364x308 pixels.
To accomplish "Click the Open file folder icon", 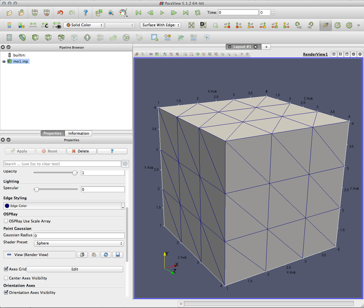I will tap(9, 13).
